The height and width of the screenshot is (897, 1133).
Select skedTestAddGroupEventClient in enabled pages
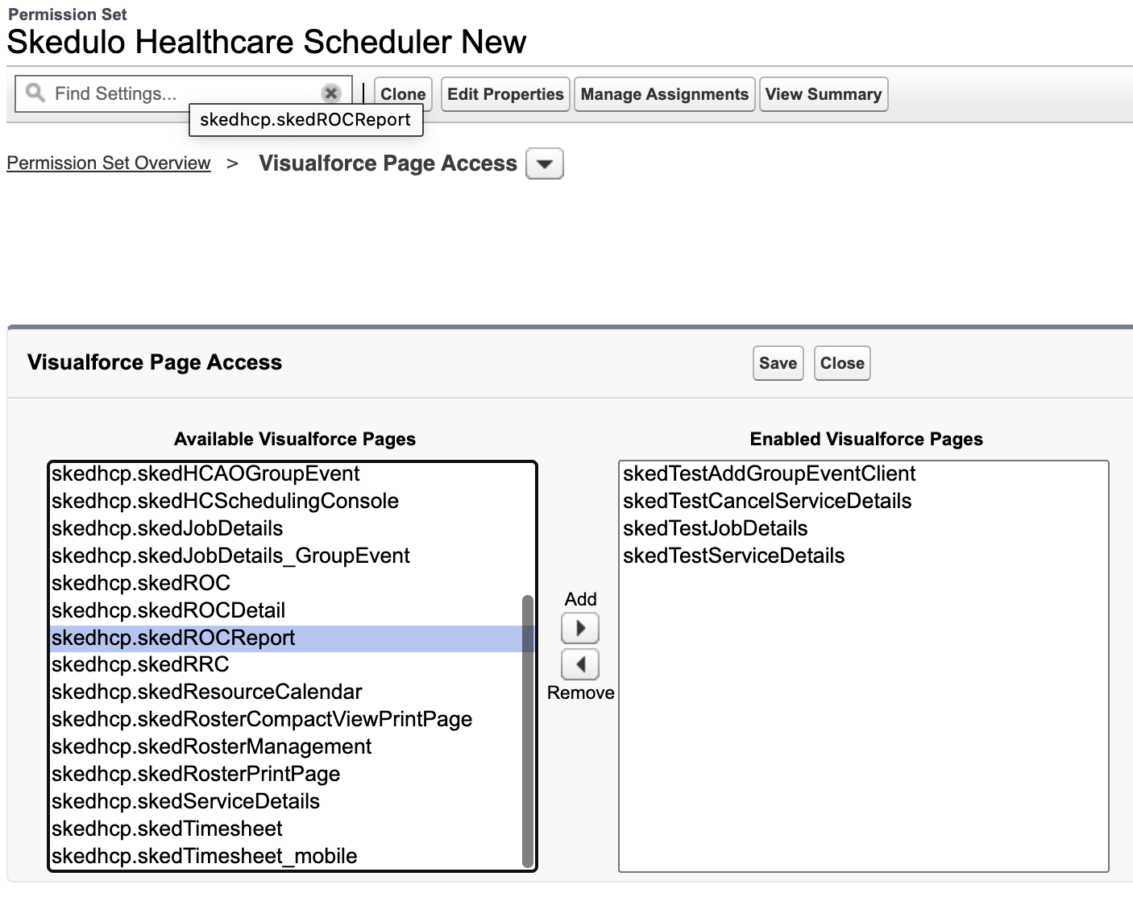(x=863, y=473)
